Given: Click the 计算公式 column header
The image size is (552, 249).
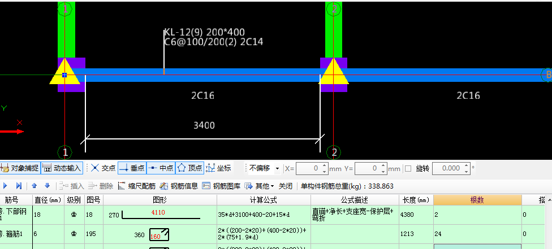Looking at the screenshot, I should (264, 200).
